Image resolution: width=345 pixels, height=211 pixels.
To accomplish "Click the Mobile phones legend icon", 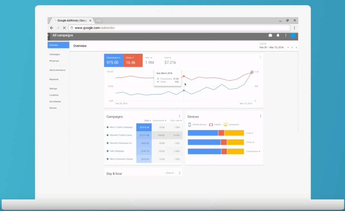I will pos(190,125).
